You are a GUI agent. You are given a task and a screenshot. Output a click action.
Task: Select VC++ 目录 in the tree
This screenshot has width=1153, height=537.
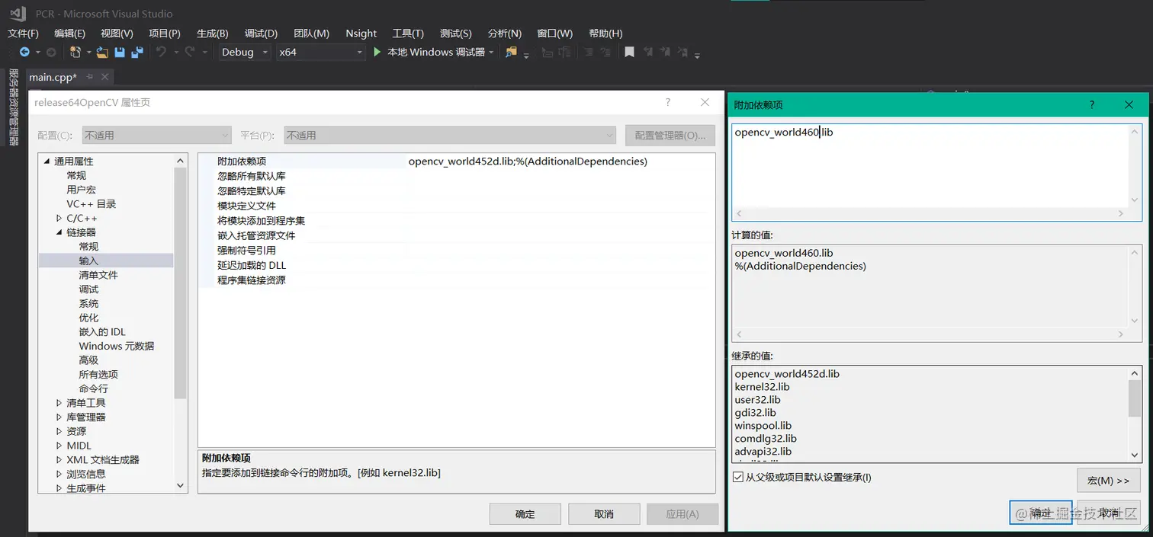pos(92,204)
